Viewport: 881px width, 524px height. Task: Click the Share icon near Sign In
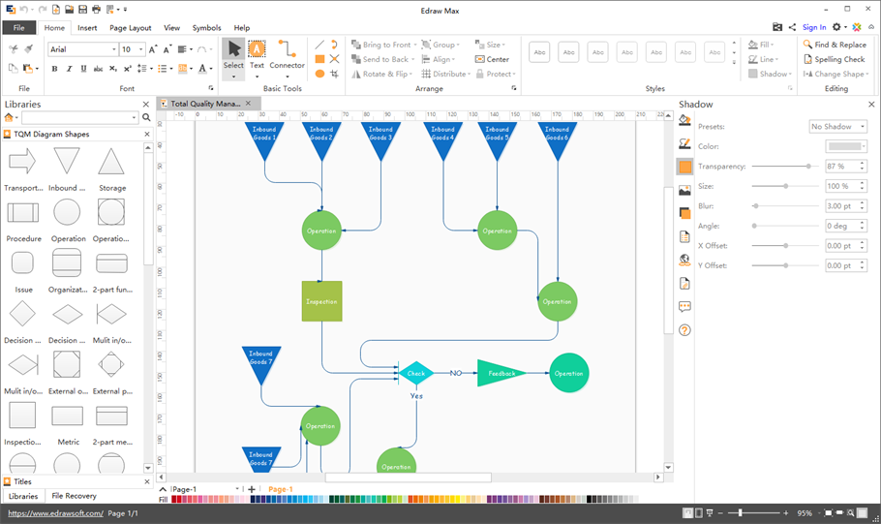pyautogui.click(x=793, y=28)
